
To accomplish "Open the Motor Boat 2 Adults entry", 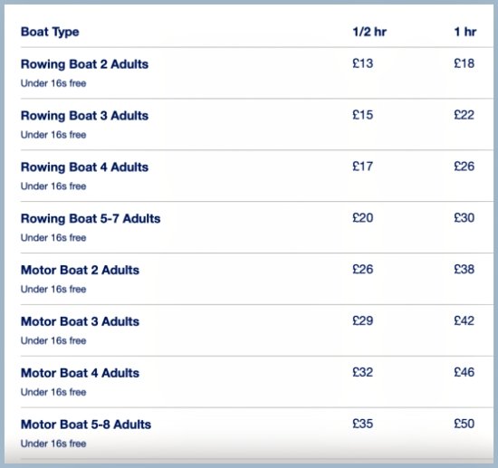I will pos(80,270).
